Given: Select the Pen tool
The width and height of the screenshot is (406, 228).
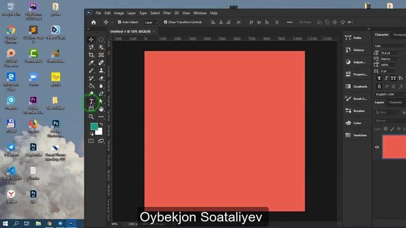Looking at the screenshot, I should click(101, 94).
